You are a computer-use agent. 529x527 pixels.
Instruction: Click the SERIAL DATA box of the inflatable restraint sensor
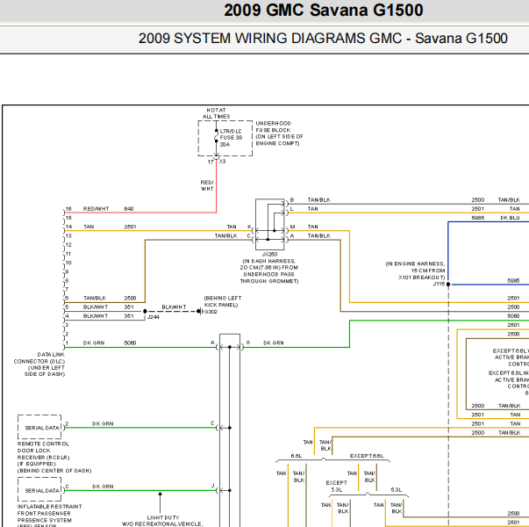coord(39,490)
